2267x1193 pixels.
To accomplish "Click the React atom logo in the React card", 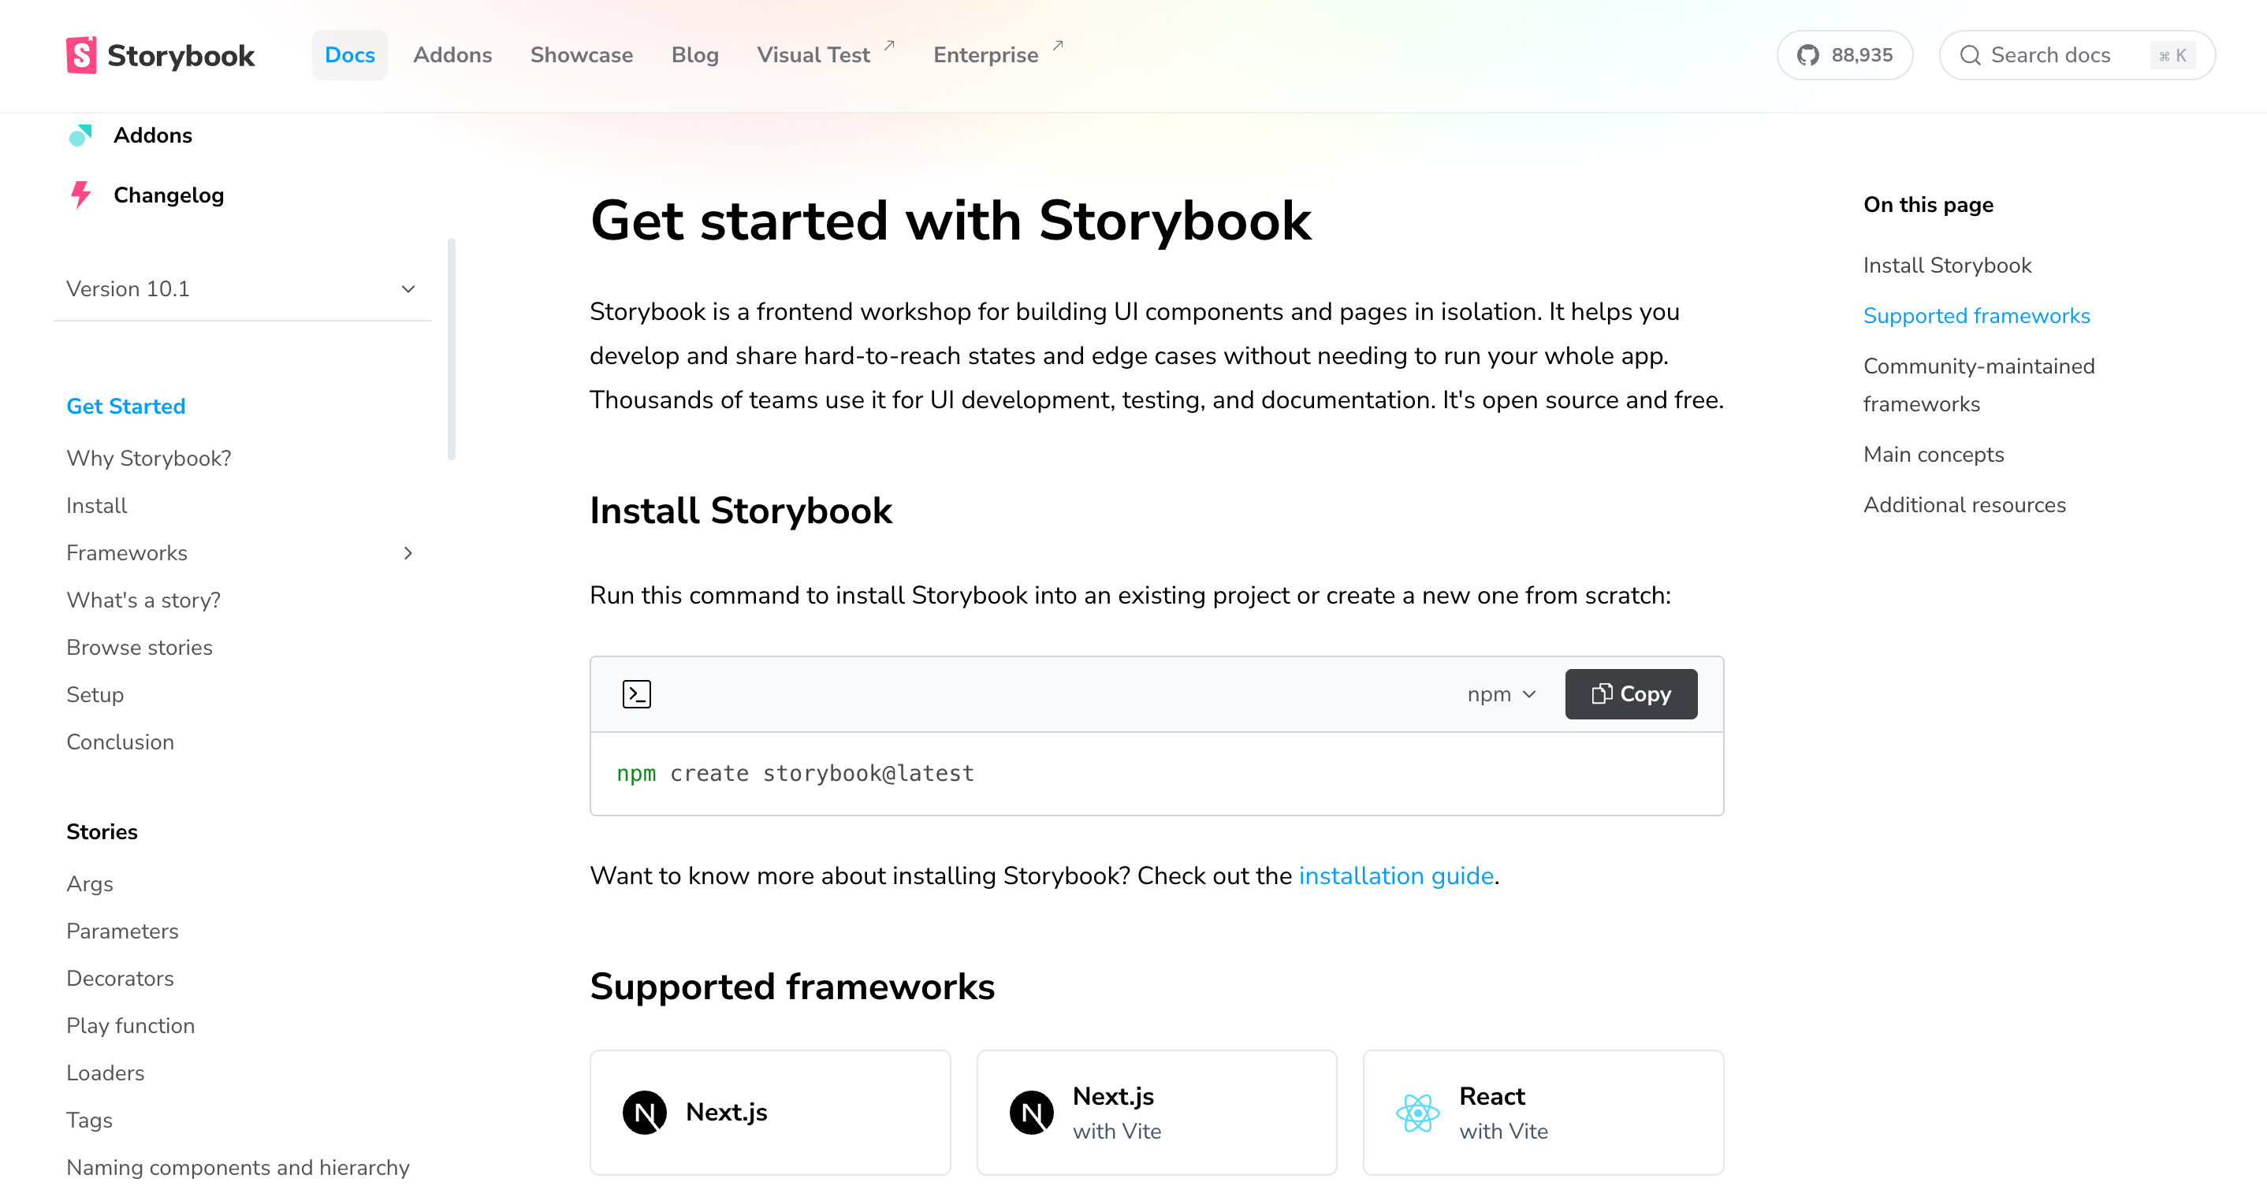I will pos(1418,1111).
